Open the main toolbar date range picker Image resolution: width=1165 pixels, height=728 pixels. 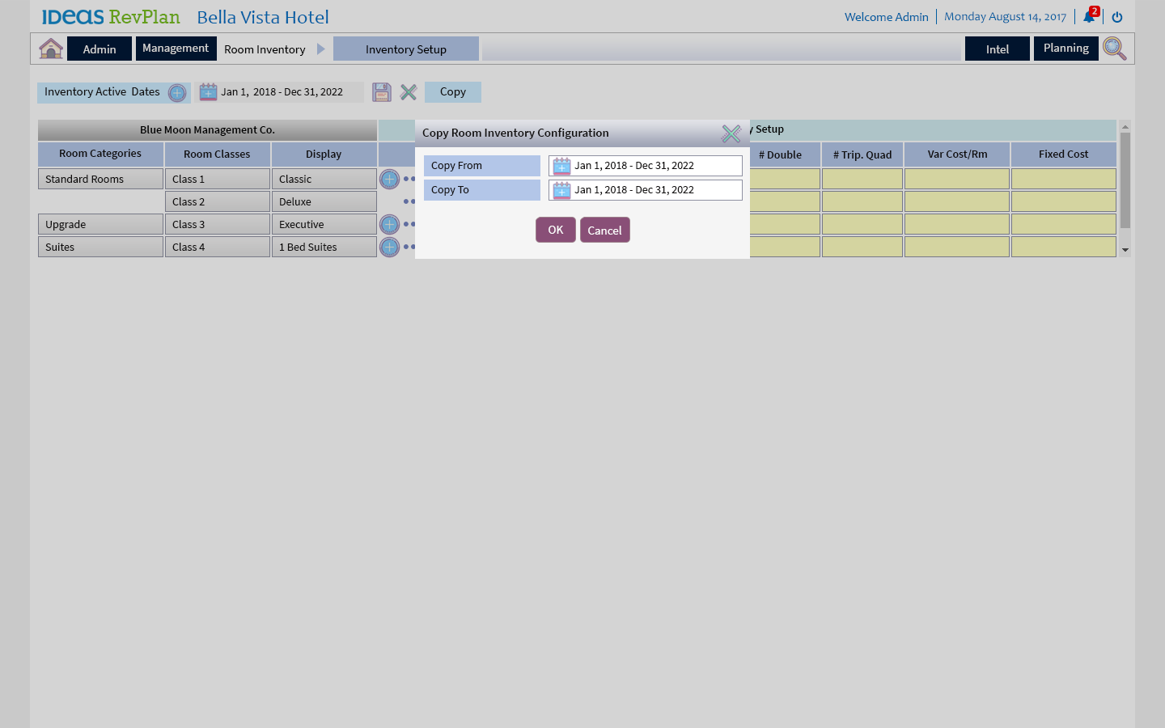(209, 92)
